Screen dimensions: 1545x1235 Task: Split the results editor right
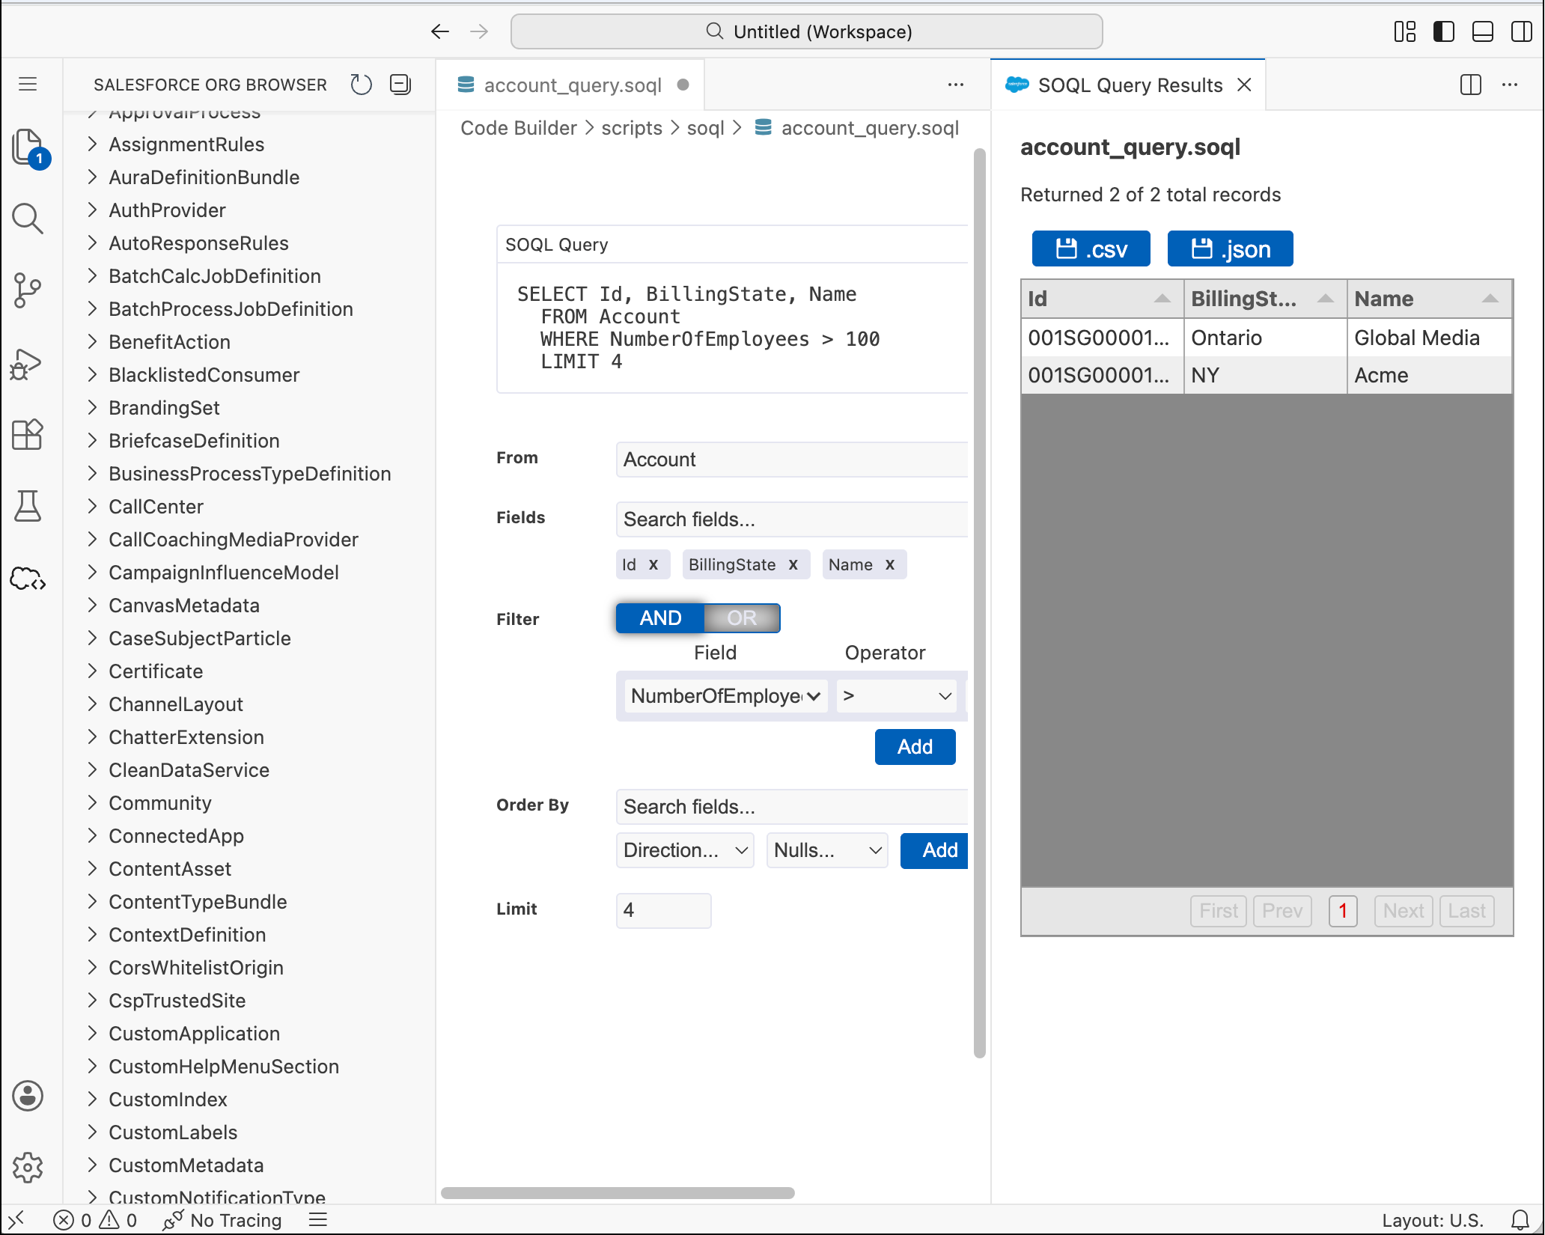coord(1471,85)
